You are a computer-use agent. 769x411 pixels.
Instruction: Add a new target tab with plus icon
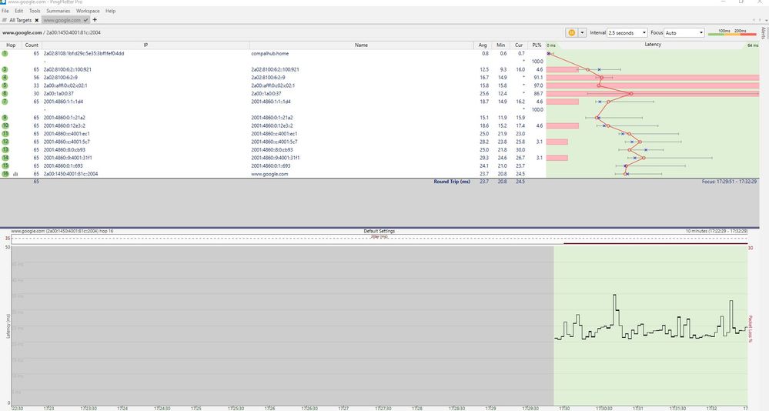click(95, 19)
